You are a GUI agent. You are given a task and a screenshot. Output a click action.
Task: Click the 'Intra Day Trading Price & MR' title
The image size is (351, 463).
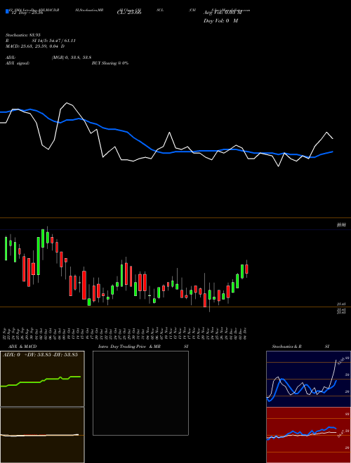tap(129, 347)
